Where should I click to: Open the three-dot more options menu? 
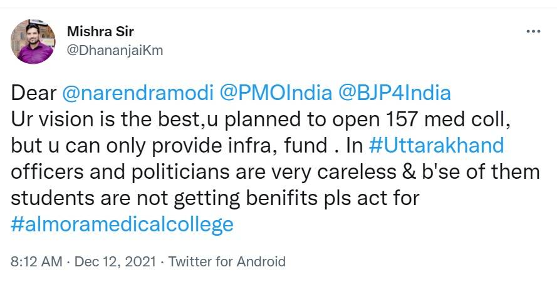click(533, 31)
